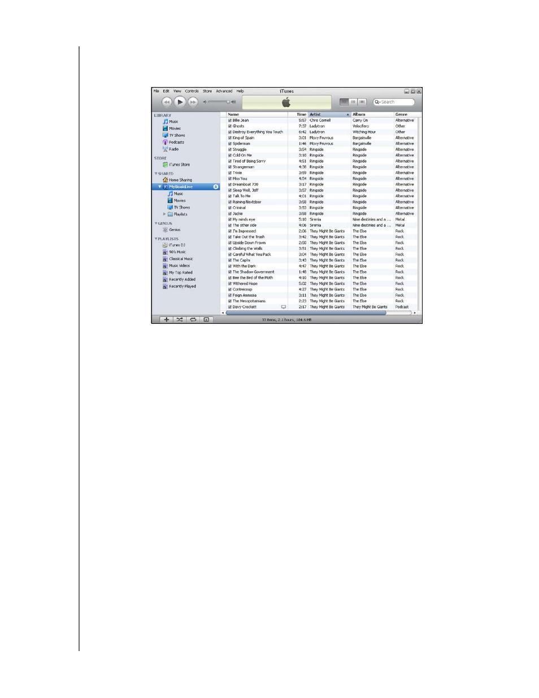Open the Advanced menu

[x=224, y=91]
